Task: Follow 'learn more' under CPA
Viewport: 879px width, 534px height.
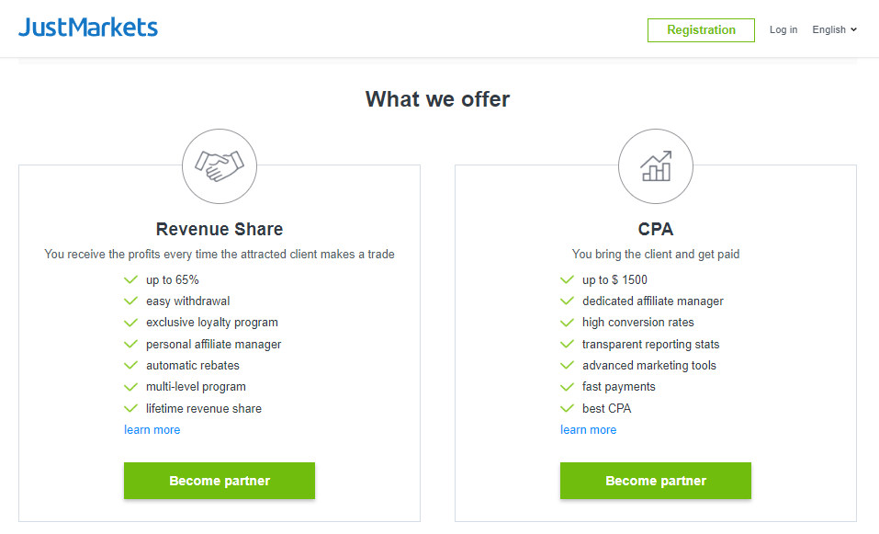Action: point(588,429)
